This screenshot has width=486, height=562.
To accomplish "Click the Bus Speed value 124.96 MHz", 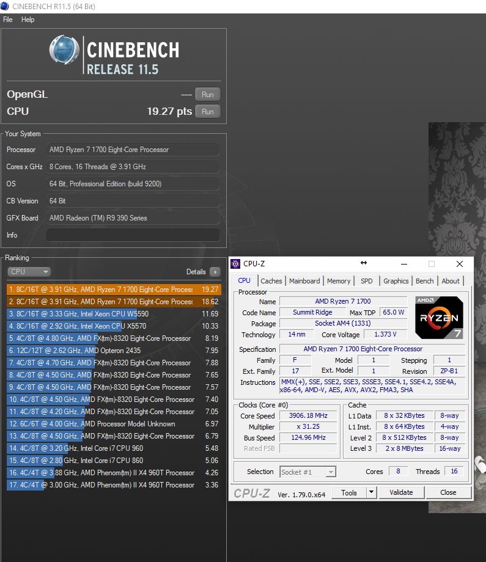I will click(308, 437).
